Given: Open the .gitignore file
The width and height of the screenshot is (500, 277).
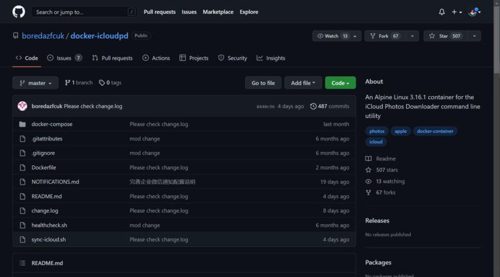Looking at the screenshot, I should click(x=43, y=153).
